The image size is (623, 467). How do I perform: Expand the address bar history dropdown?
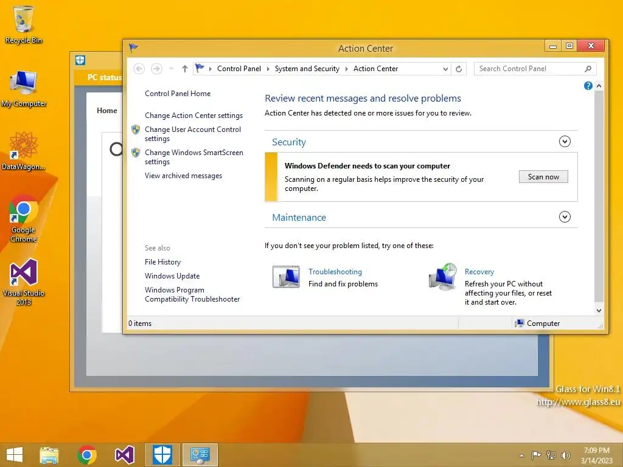(x=445, y=69)
